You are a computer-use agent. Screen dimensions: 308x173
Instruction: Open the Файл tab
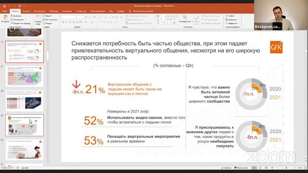coord(5,11)
